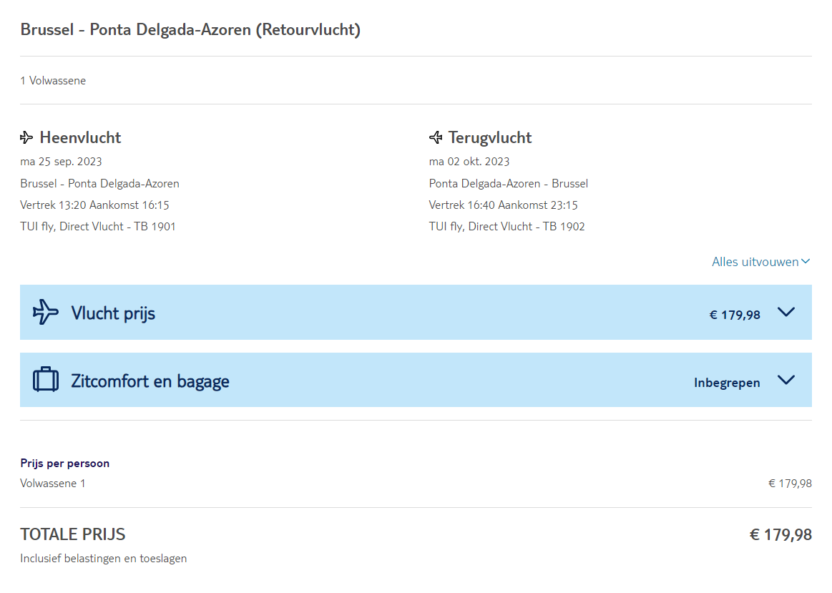
Task: Click the airplane icon in Vlucht prijs bar
Action: [x=46, y=312]
